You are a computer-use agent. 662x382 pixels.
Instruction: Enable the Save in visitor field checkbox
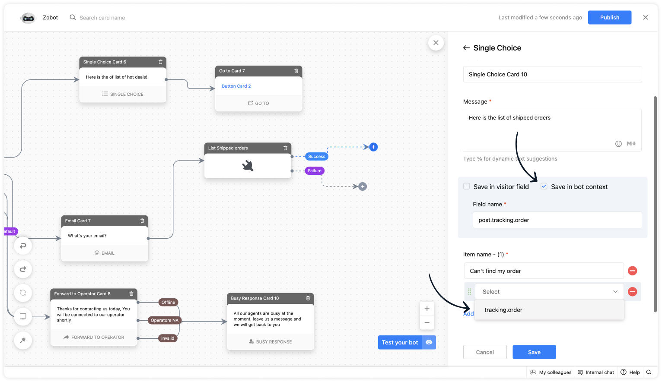pyautogui.click(x=466, y=186)
